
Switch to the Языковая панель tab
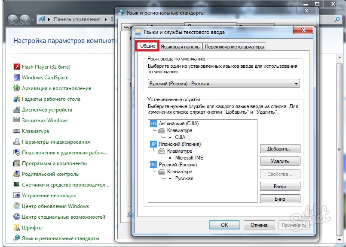pyautogui.click(x=180, y=47)
